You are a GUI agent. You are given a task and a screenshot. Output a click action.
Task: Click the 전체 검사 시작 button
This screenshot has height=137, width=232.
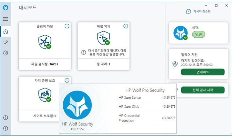click(203, 90)
